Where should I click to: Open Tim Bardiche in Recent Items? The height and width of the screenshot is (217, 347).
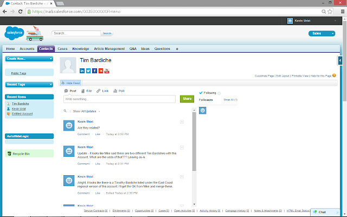click(21, 104)
